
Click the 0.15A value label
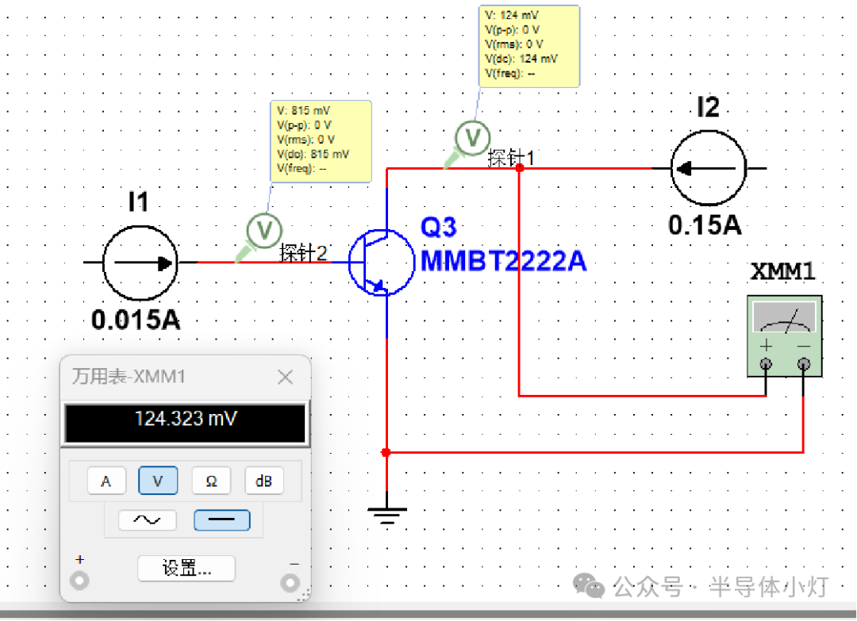[705, 225]
